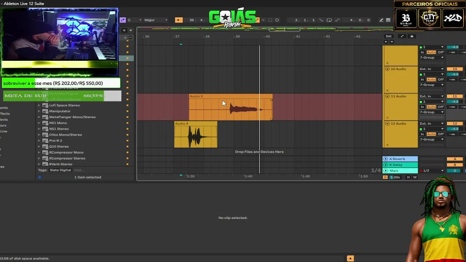Image resolution: width=466 pixels, height=262 pixels.
Task: Open the Main output 1/2 dropdown
Action: (432, 171)
